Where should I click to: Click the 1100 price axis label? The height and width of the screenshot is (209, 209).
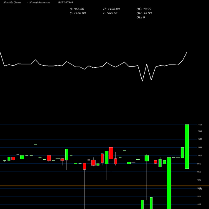200,125
